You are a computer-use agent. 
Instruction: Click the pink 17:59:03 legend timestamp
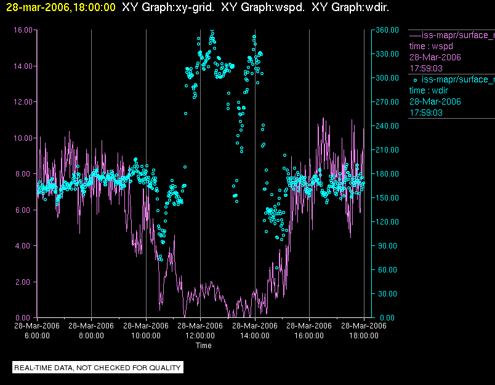click(426, 68)
